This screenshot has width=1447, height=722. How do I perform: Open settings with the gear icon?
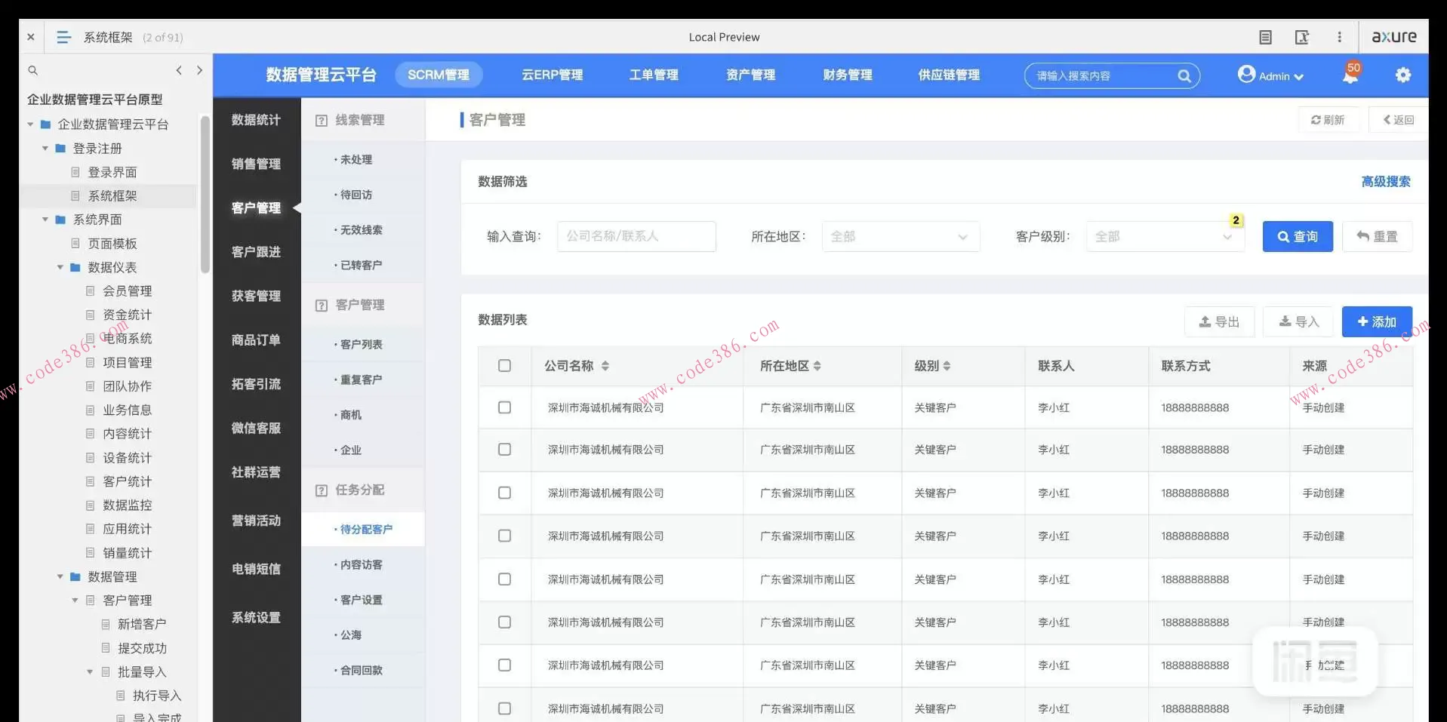(1404, 75)
